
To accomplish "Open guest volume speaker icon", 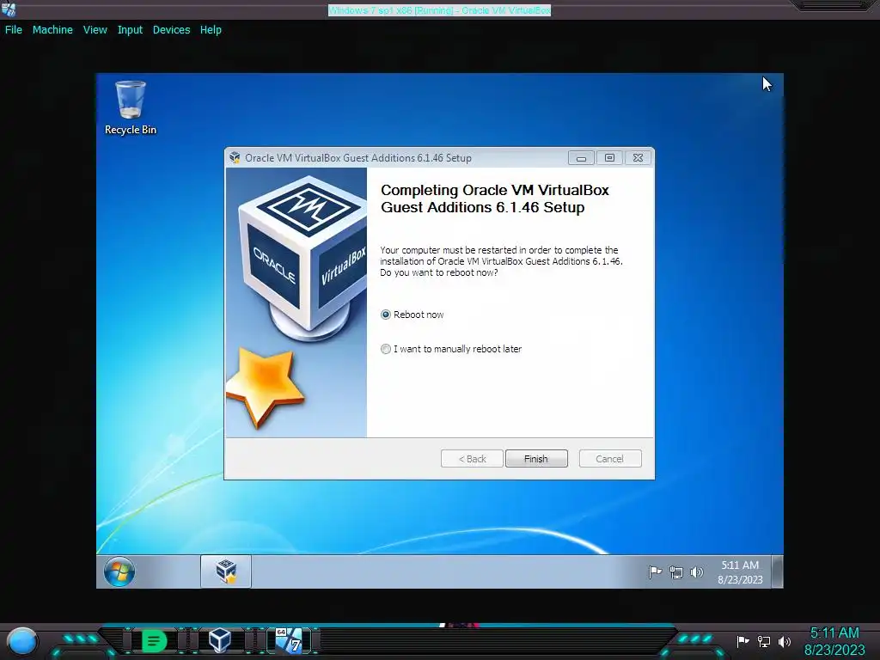I will (x=696, y=571).
